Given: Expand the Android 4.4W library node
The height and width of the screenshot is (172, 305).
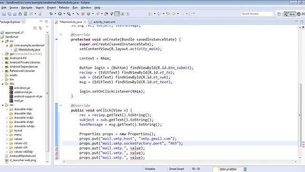Looking at the screenshot, I should coord(3,58).
